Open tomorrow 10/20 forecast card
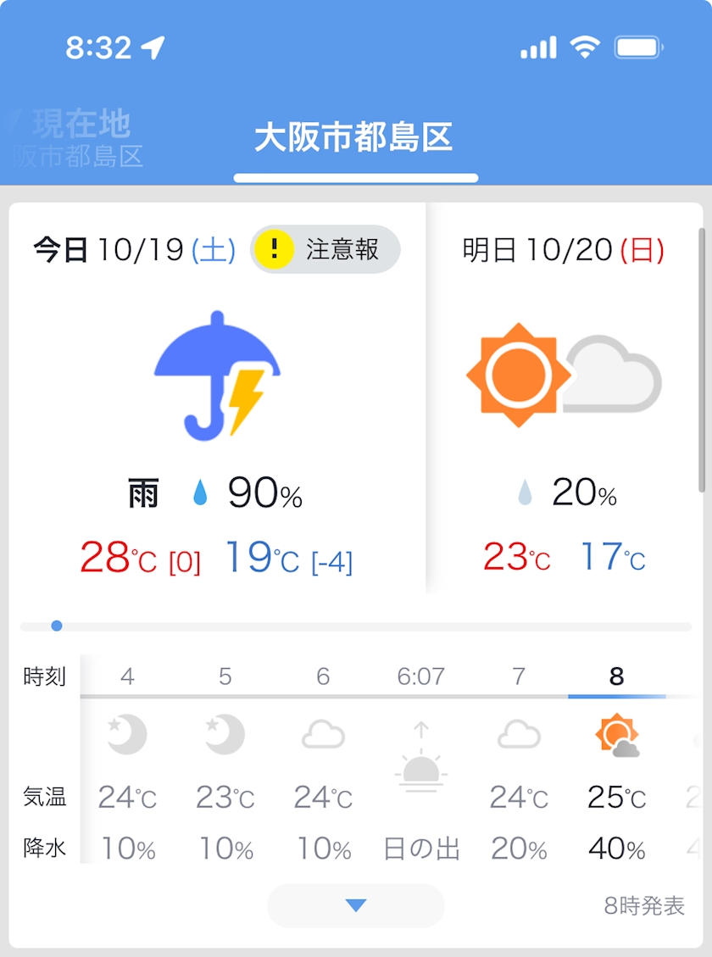The height and width of the screenshot is (957, 712). click(564, 398)
